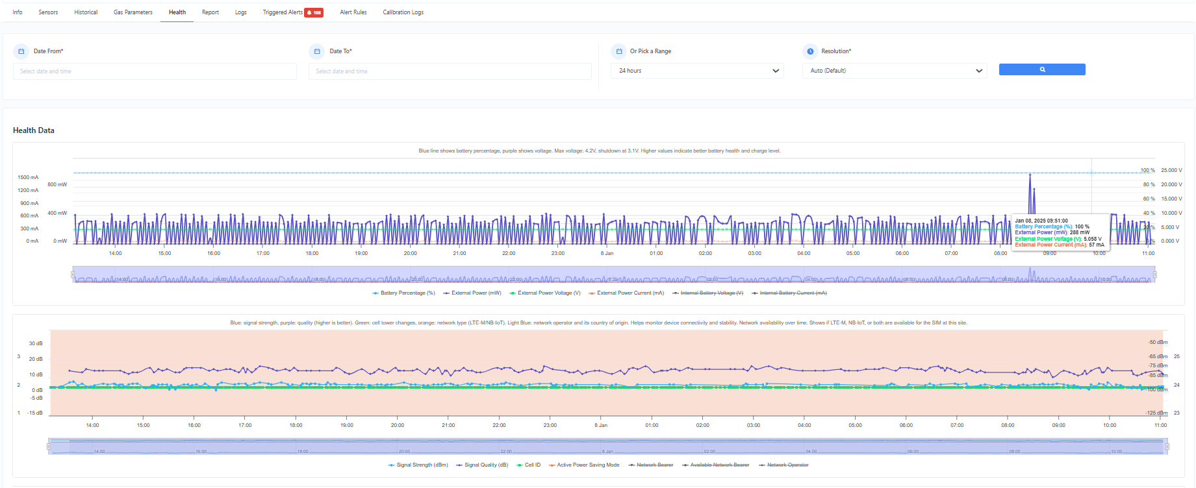Open the Triggered Alerts tab
1196x488 pixels.
click(x=283, y=12)
